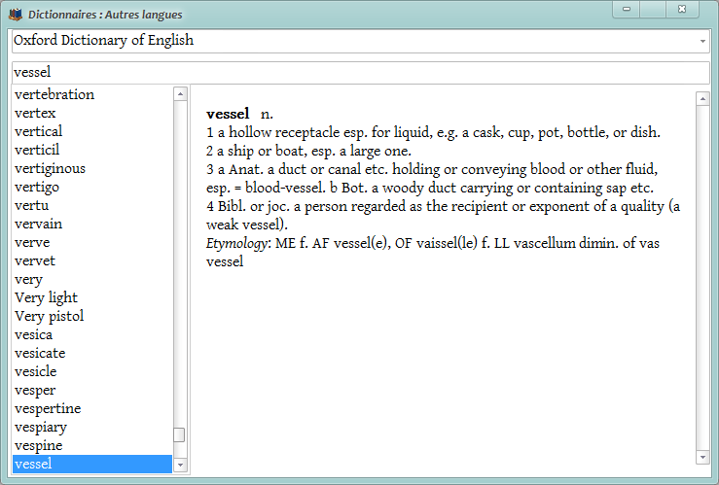Click the bold vessel headword in definition
This screenshot has height=485, width=719.
click(x=228, y=114)
